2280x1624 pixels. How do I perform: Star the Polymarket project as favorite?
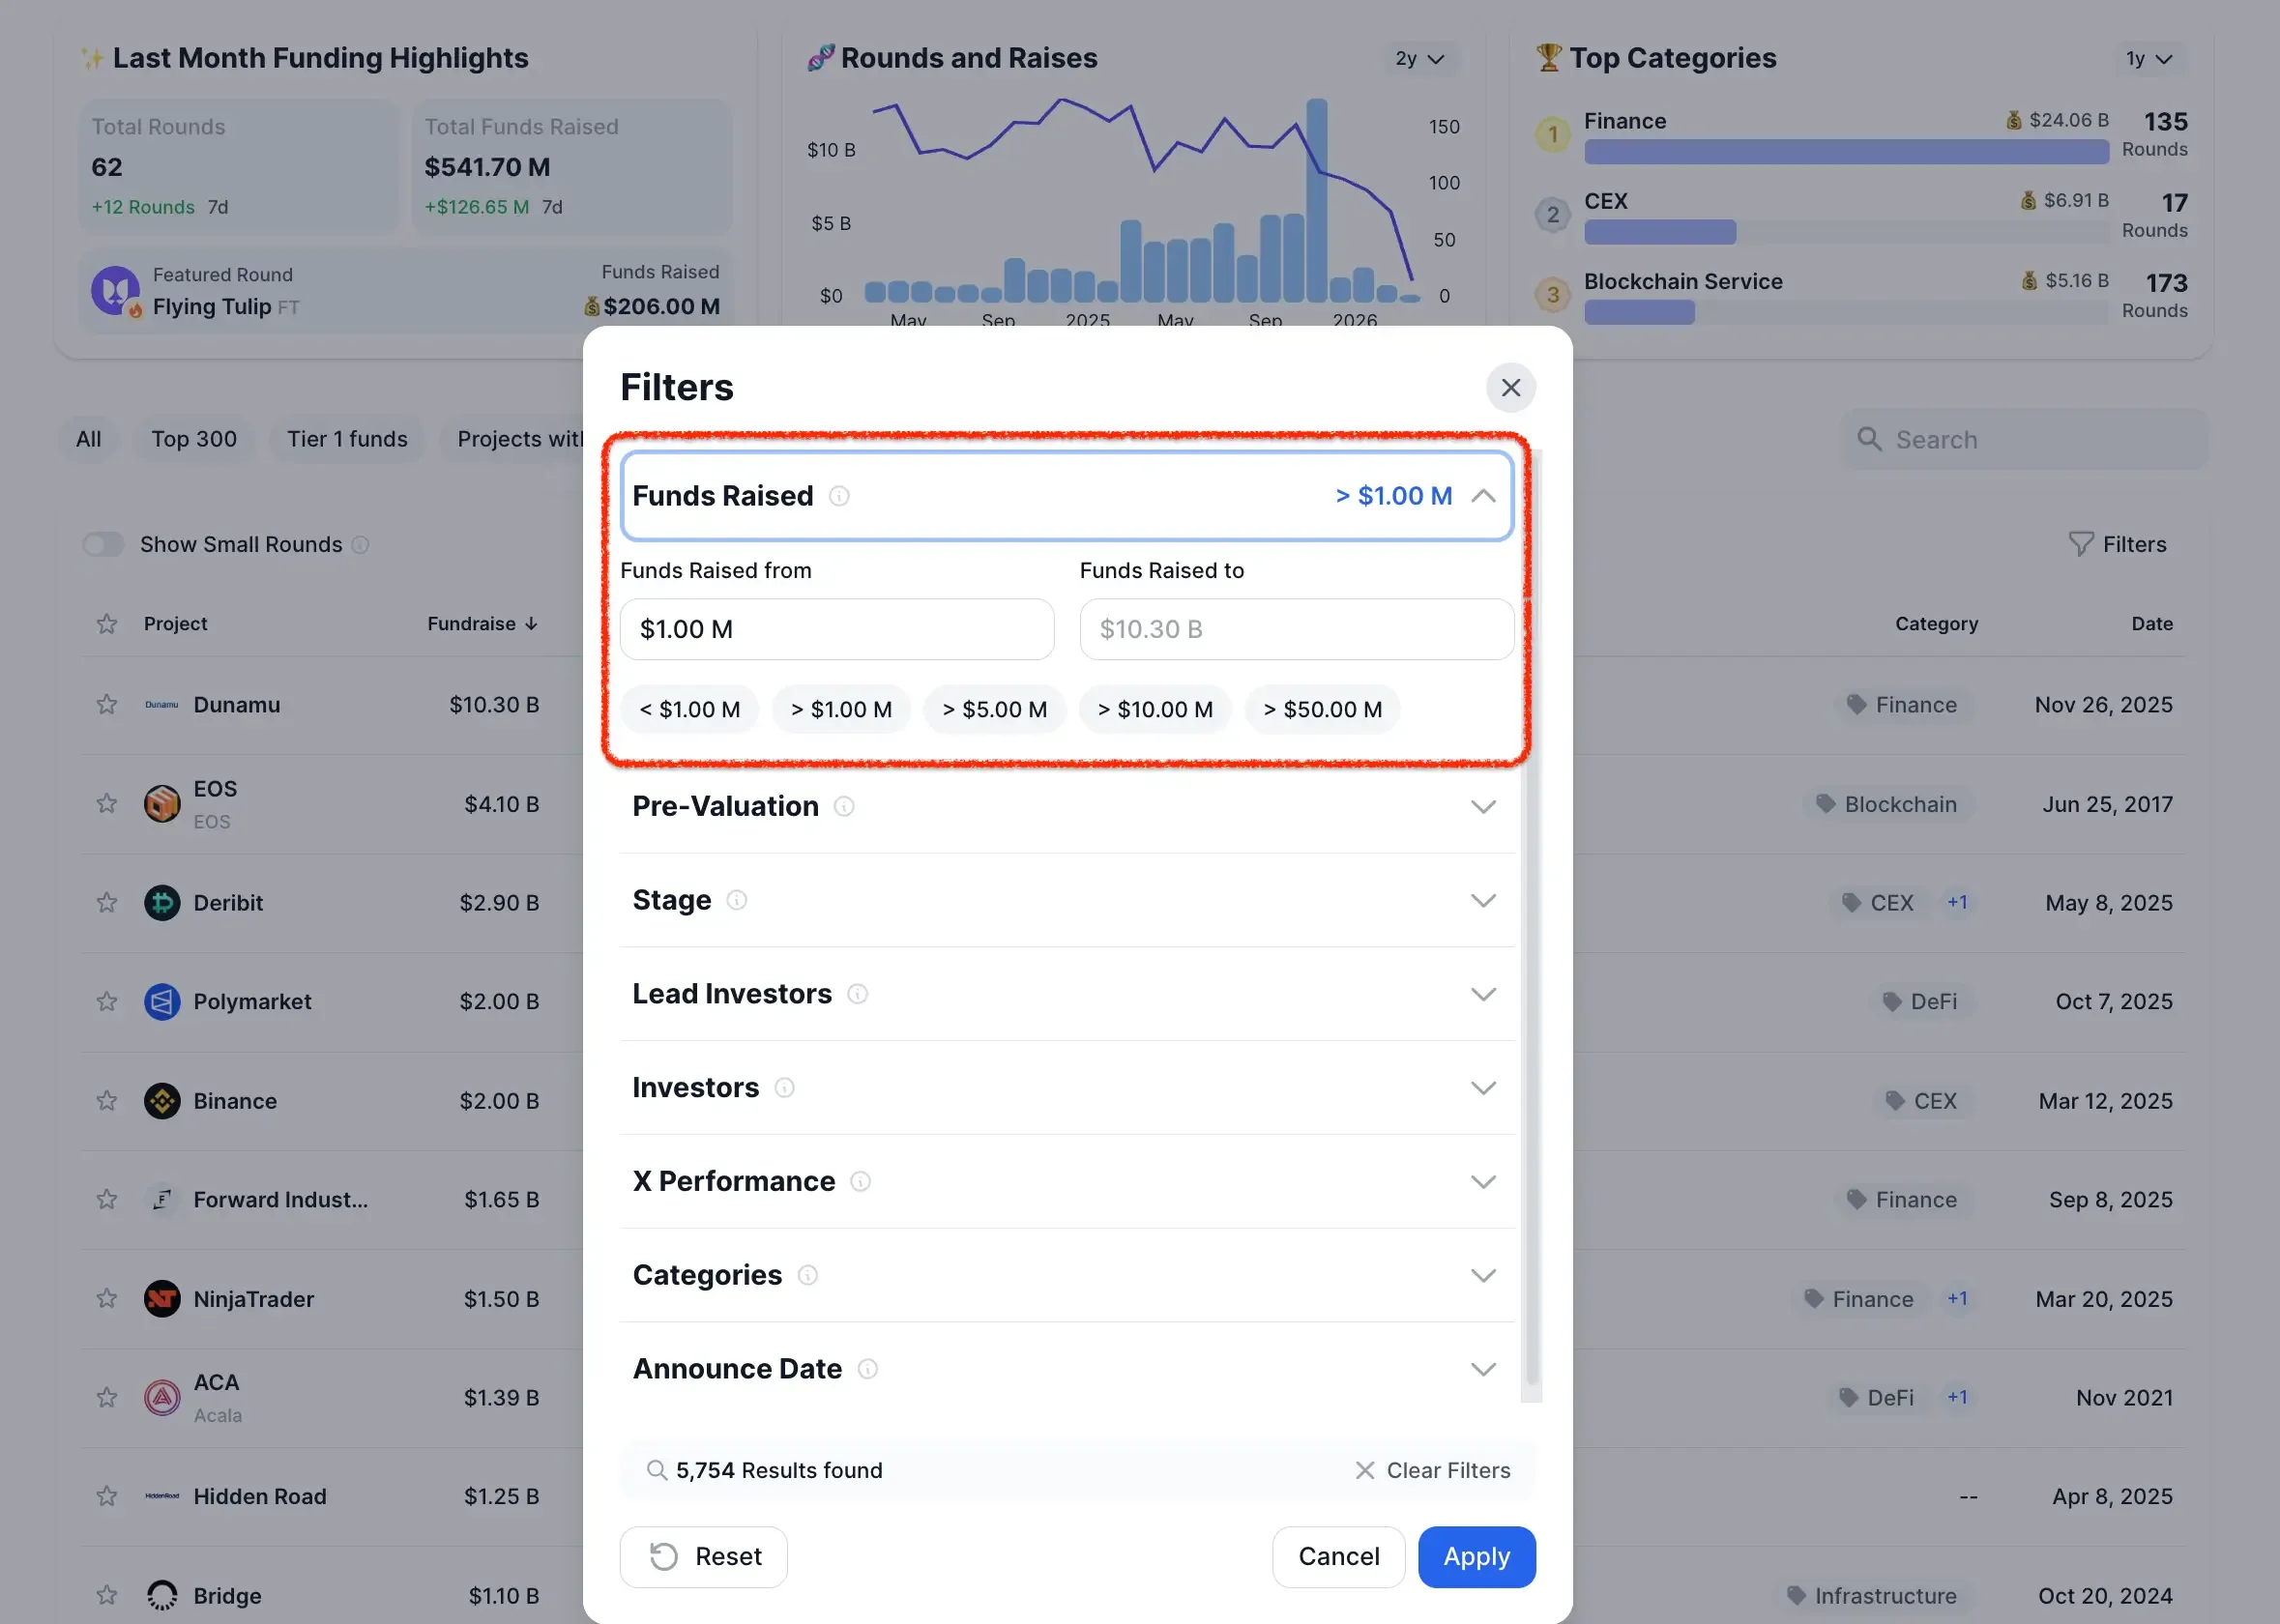click(107, 1002)
